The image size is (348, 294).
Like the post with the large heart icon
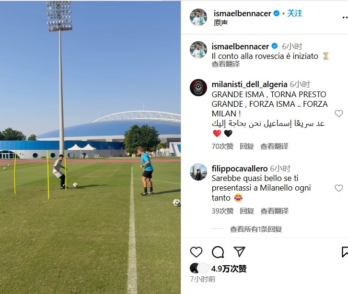(x=196, y=252)
